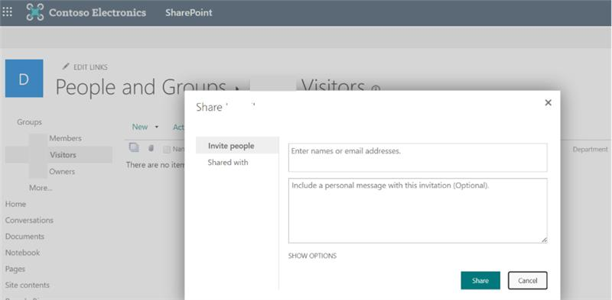This screenshot has height=300, width=612.
Task: Open the More... groups link
Action: (41, 188)
